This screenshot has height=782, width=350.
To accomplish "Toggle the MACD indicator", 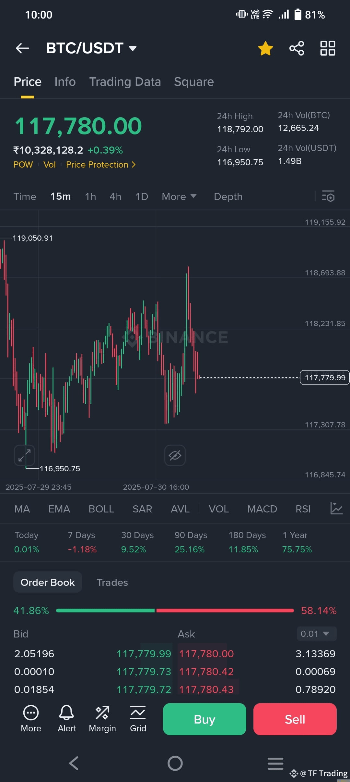I will tap(262, 509).
